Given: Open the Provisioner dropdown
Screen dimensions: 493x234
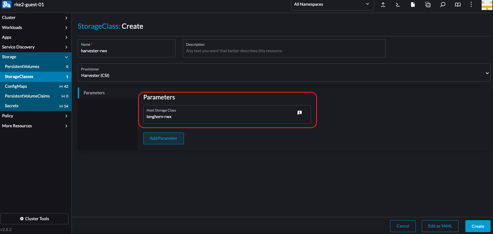Looking at the screenshot, I should pos(284,73).
